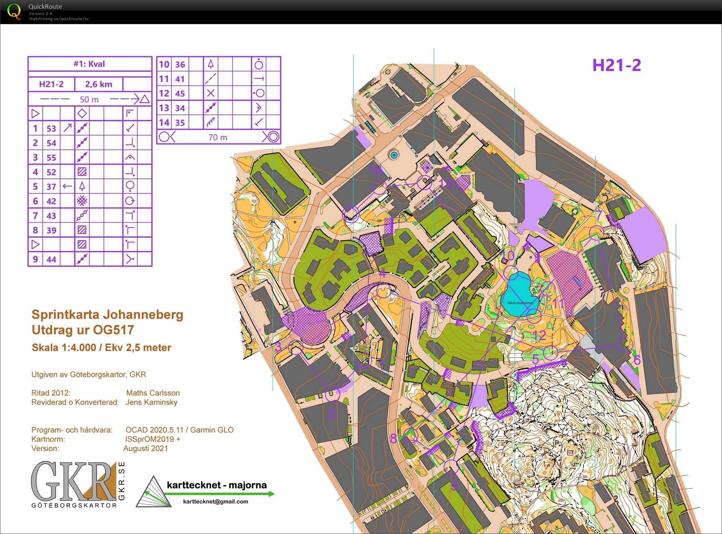Click the QuickRoute title text
This screenshot has width=722, height=534.
tap(45, 6)
